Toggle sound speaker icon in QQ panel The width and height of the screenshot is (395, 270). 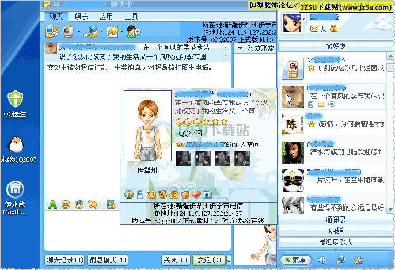coord(322,260)
